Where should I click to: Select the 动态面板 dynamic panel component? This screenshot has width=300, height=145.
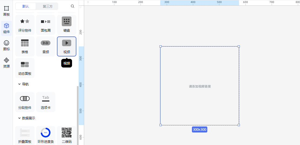click(x=25, y=68)
